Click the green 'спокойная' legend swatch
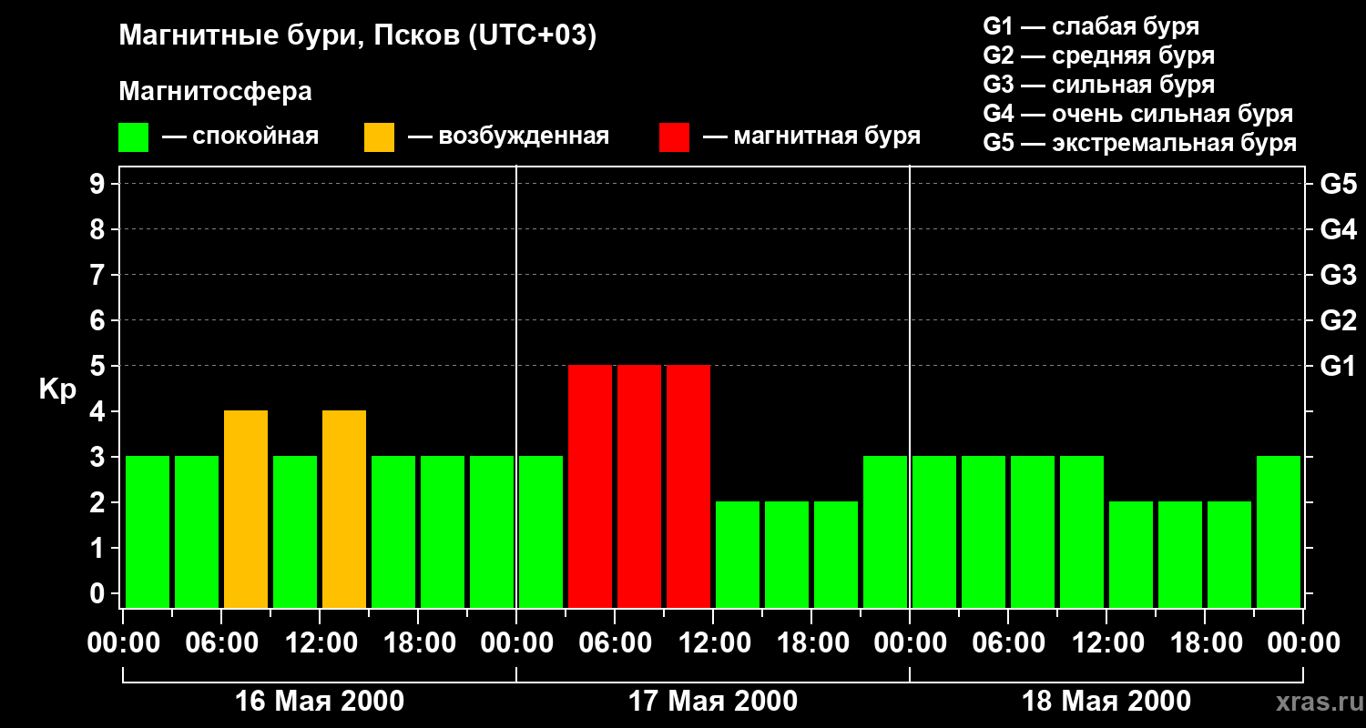The height and width of the screenshot is (728, 1366). [133, 137]
